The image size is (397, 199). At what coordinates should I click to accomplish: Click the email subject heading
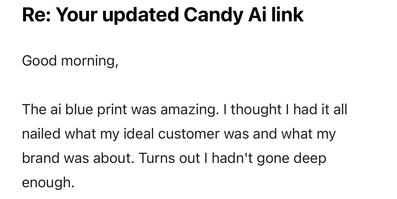[163, 14]
